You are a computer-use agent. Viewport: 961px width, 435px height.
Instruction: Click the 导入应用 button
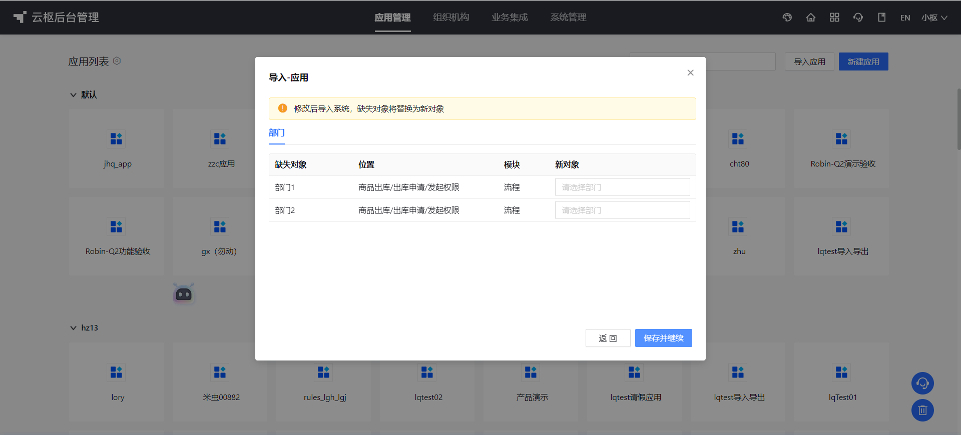point(809,61)
